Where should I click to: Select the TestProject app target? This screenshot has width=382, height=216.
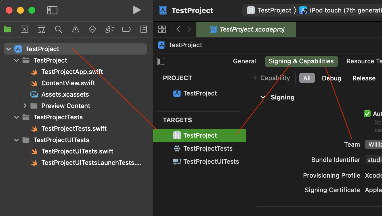200,135
